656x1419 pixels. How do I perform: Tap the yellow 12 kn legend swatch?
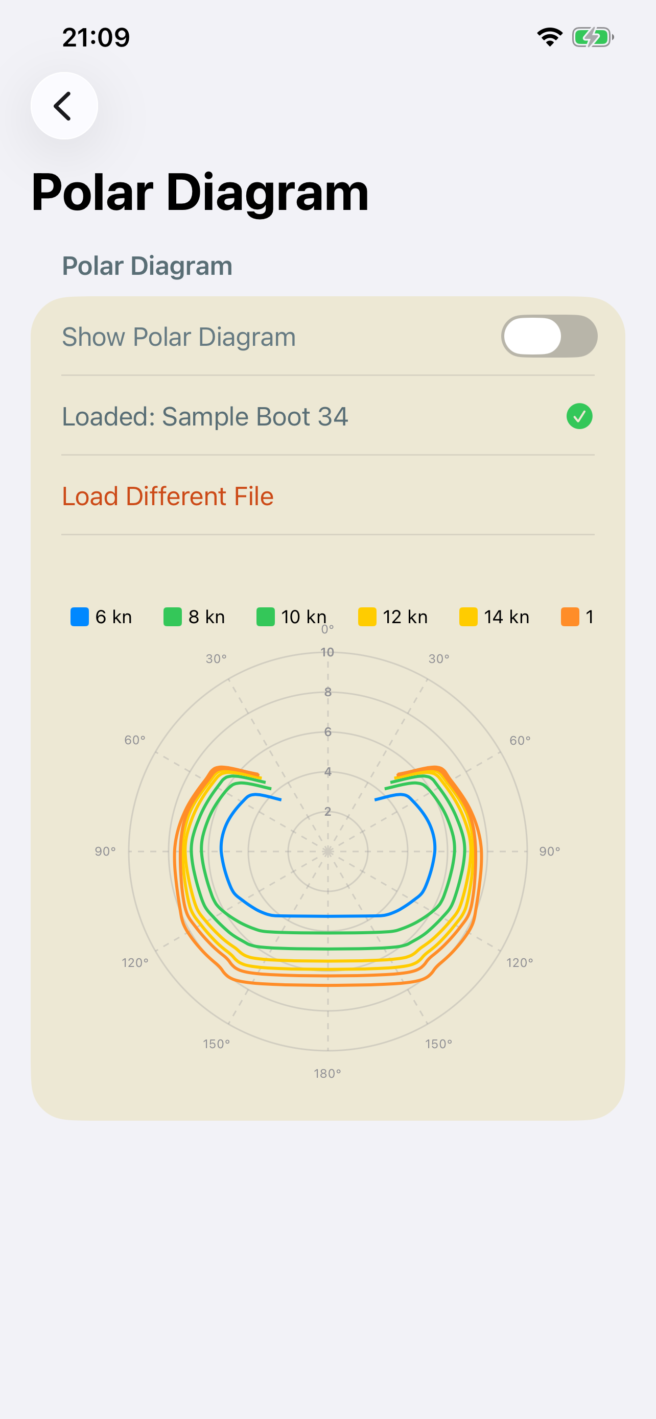367,617
